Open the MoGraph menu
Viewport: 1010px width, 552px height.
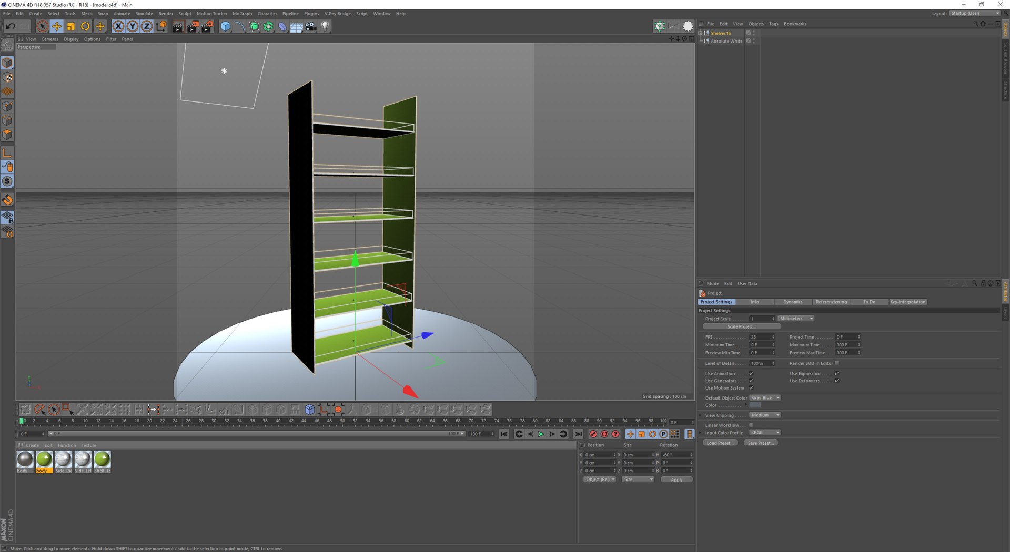tap(243, 14)
